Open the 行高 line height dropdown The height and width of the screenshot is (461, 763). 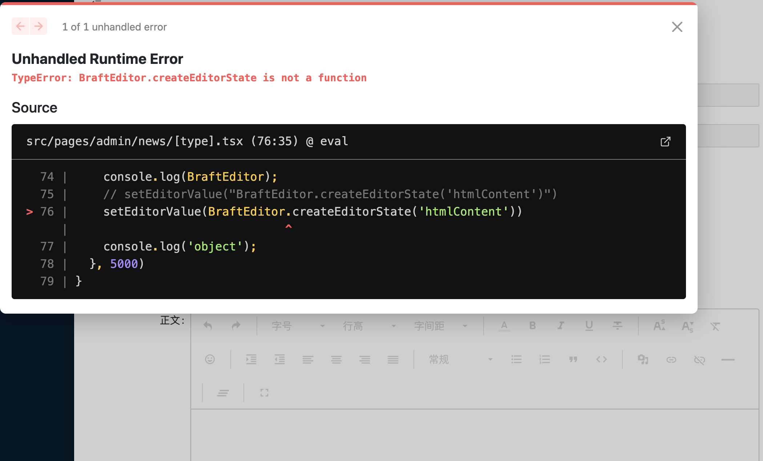(368, 326)
